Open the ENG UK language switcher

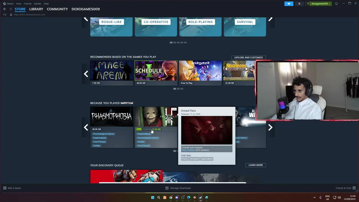point(328,198)
